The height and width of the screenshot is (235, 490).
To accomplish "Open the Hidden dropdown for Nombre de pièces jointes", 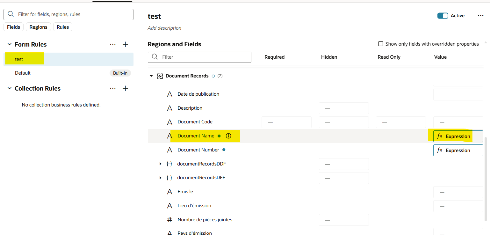I will coord(344,220).
